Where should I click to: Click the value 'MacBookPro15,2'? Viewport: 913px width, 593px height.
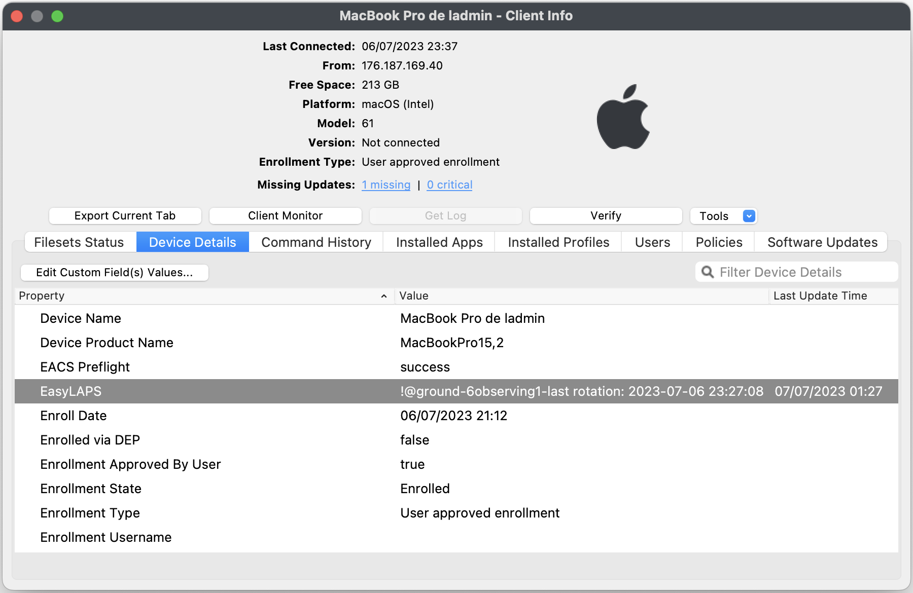[452, 343]
